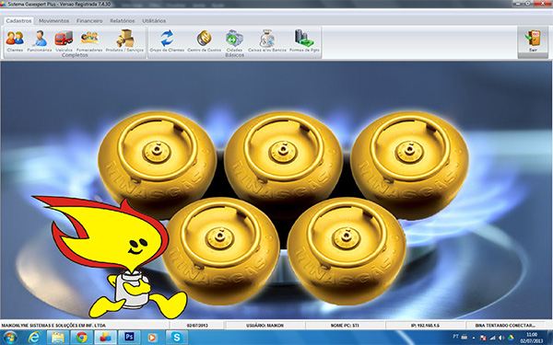Click the taskbar clock showing 11:00
The image size is (553, 345).
point(532,338)
